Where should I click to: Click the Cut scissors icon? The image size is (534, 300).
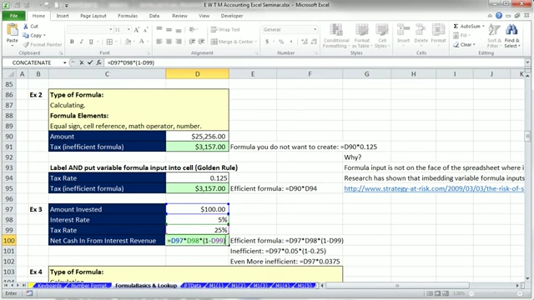(26, 26)
